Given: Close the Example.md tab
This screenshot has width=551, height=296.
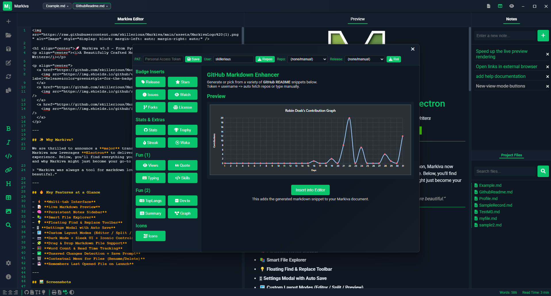Looking at the screenshot, I should coord(68,6).
